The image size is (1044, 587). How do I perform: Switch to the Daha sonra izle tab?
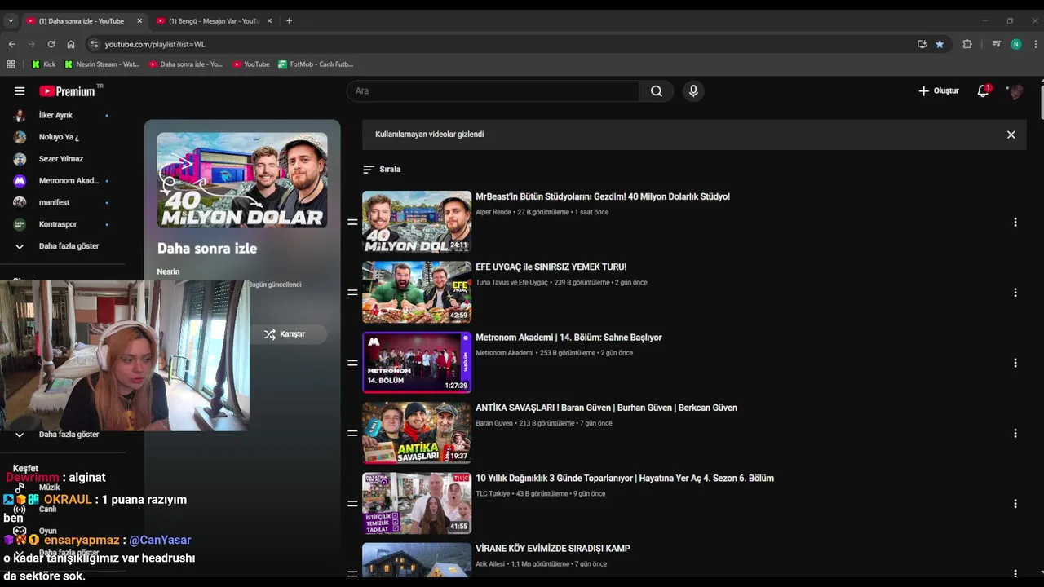[x=82, y=21]
